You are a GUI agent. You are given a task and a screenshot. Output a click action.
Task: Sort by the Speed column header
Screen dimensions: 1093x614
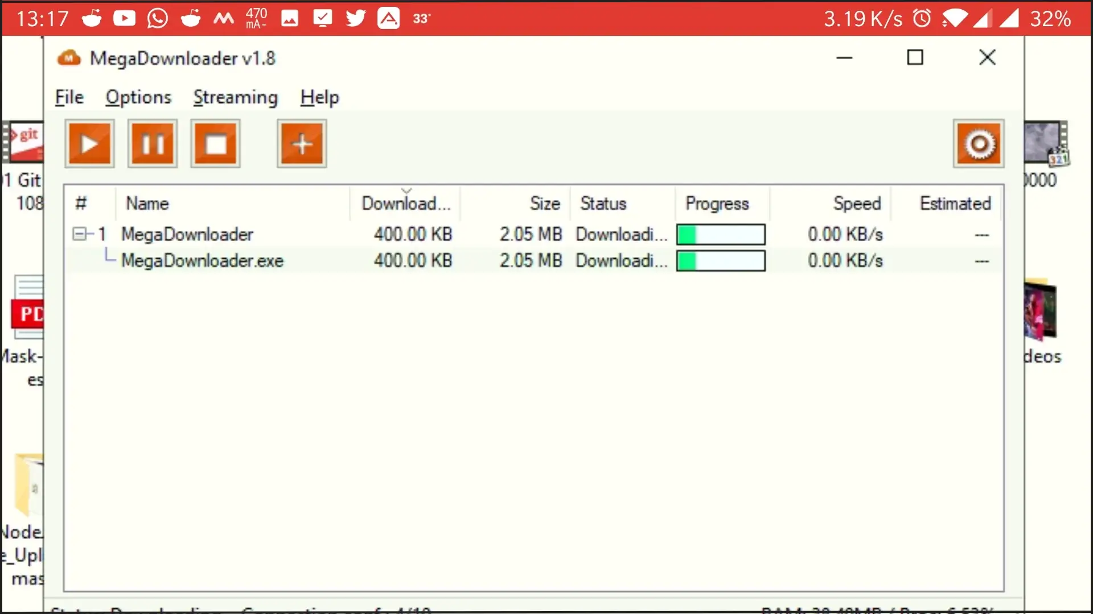[831, 204]
